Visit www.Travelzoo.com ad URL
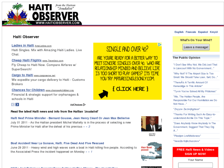The width and height of the screenshot is (224, 168). pyautogui.click(x=53, y=61)
